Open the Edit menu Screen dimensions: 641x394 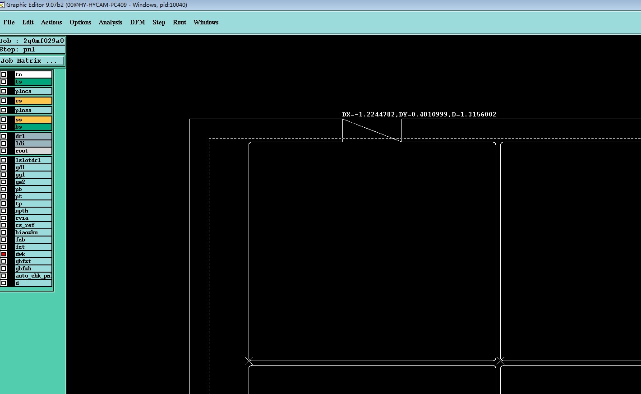(28, 22)
